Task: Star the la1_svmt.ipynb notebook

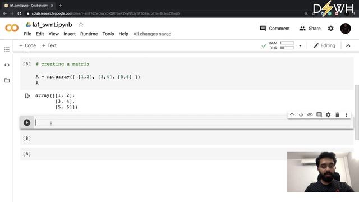Action: tap(81, 25)
